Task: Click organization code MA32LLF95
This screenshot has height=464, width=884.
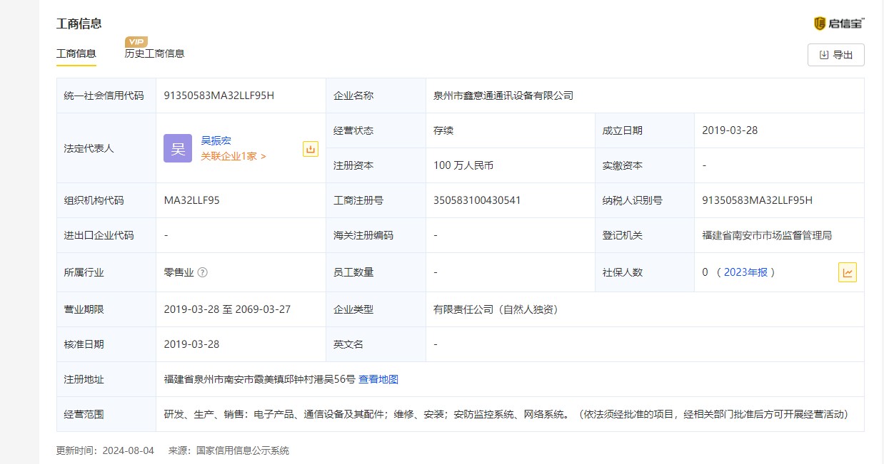Action: click(192, 200)
